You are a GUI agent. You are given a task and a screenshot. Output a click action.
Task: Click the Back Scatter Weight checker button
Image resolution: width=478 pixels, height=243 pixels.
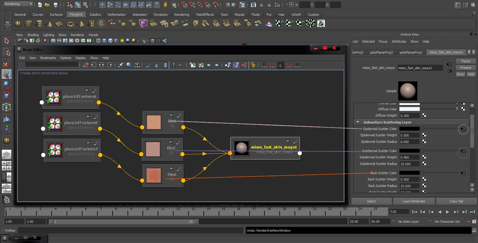click(424, 179)
